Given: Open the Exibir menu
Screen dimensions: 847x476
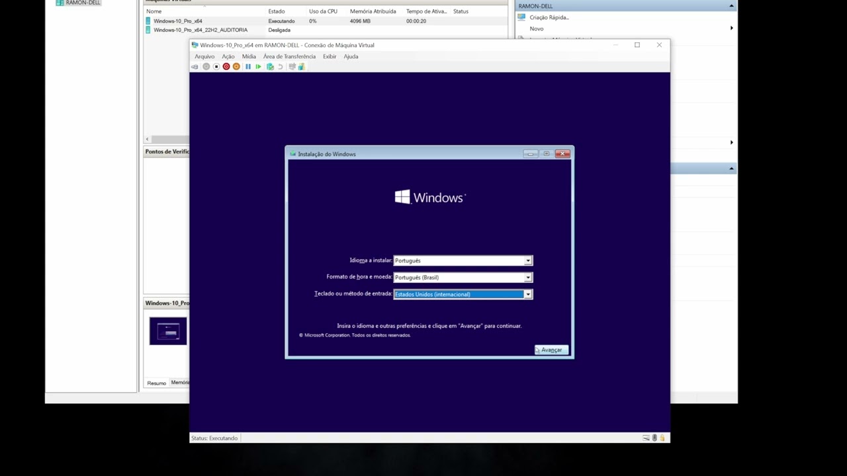Looking at the screenshot, I should pyautogui.click(x=330, y=56).
